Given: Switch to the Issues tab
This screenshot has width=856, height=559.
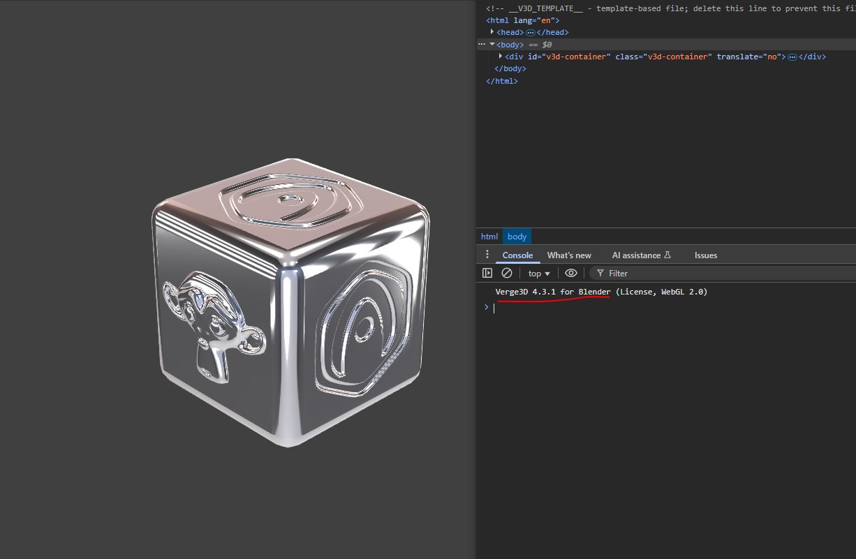Looking at the screenshot, I should click(706, 255).
